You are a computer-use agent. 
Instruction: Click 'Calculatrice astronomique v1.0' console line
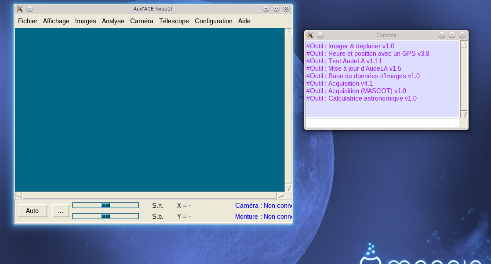point(361,99)
